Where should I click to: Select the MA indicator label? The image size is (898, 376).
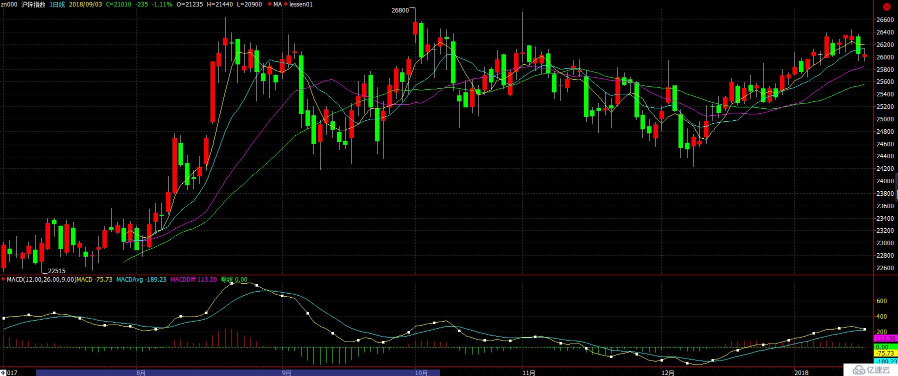[277, 4]
